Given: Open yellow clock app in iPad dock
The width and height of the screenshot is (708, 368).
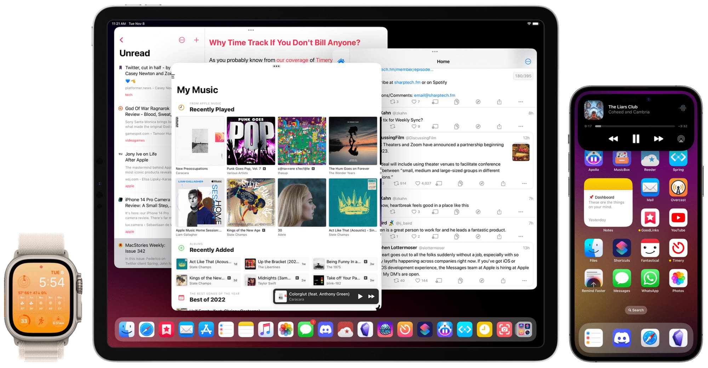Looking at the screenshot, I should coord(484,330).
